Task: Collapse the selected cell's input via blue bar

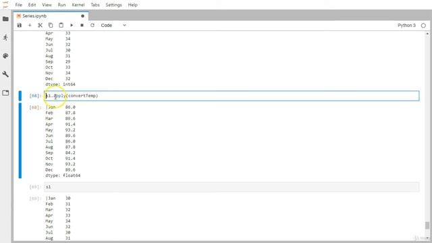Action: click(x=20, y=96)
